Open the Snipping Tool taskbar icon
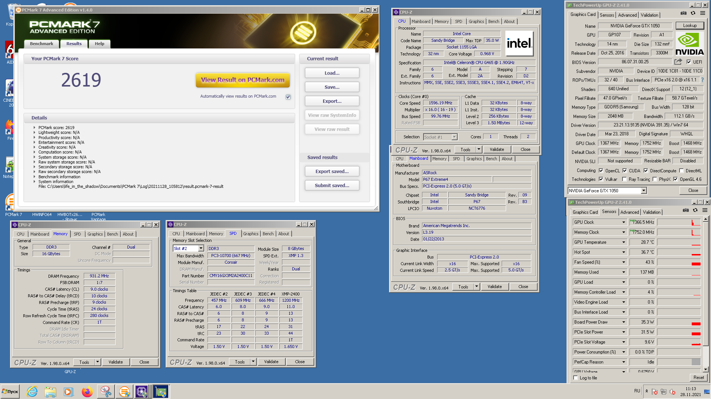This screenshot has width=711, height=399. 106,392
